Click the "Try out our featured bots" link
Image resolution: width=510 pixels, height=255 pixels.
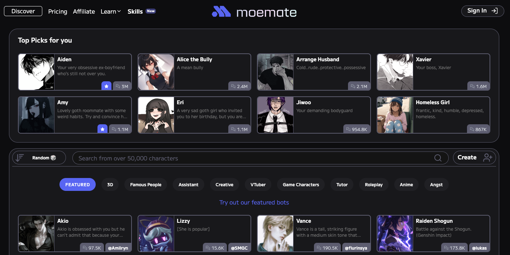tap(254, 202)
